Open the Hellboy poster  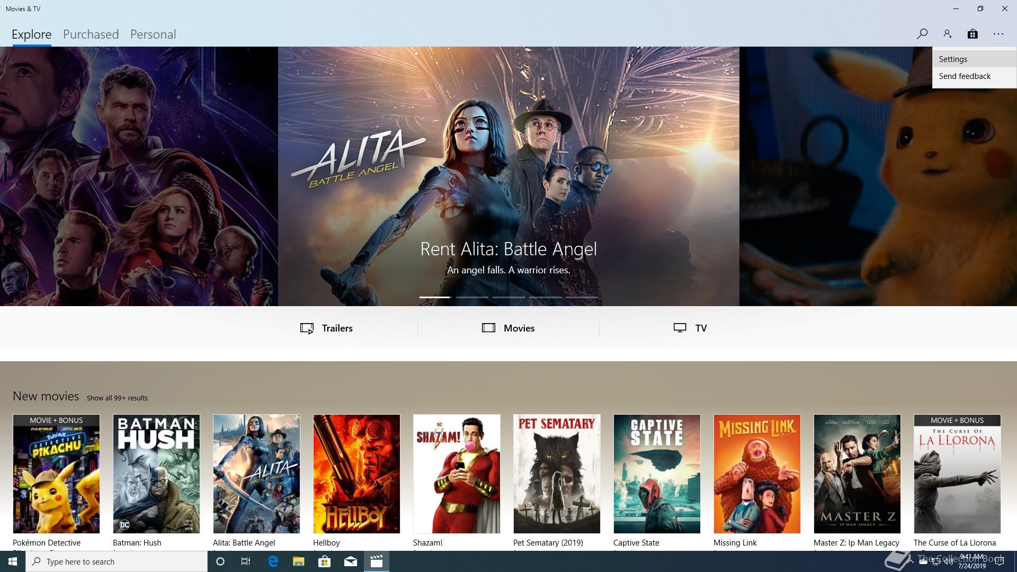pyautogui.click(x=356, y=474)
